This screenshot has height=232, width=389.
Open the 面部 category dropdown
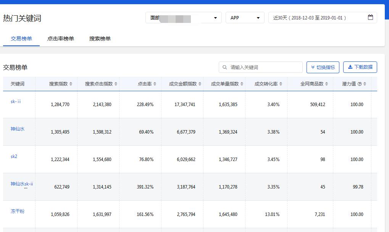183,18
